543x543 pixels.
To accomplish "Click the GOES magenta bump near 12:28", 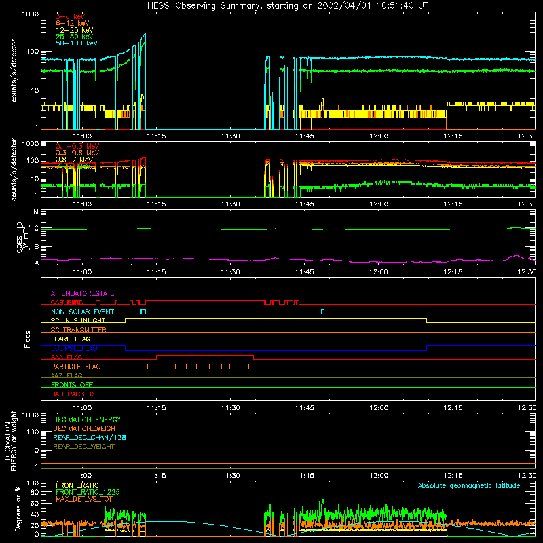I will [x=516, y=257].
